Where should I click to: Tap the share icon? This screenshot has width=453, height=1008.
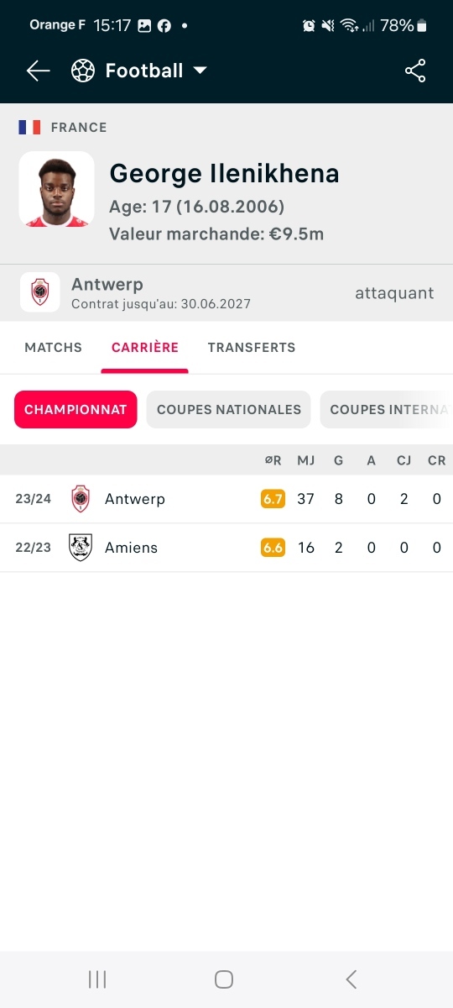[x=415, y=71]
